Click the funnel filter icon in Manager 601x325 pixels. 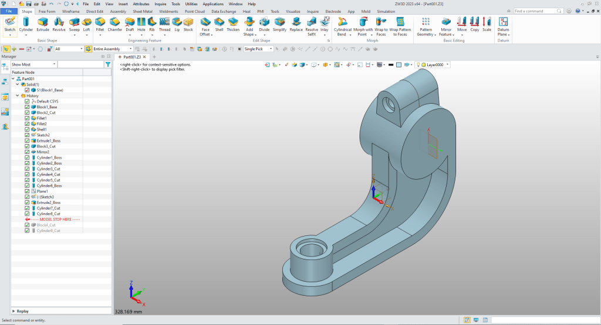tap(107, 64)
